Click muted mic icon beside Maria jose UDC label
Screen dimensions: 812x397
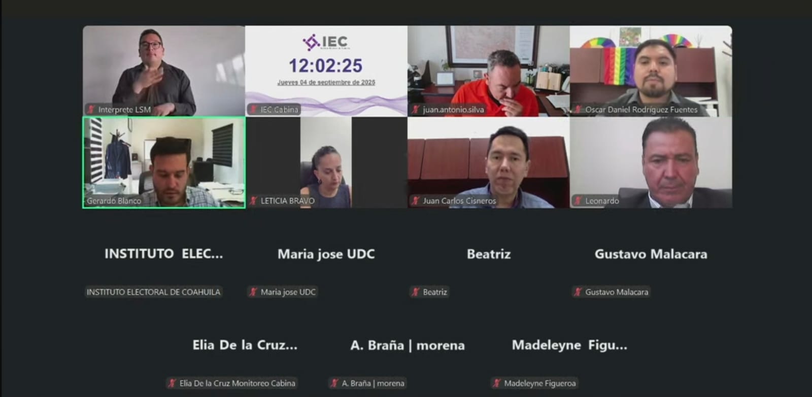[x=253, y=292]
